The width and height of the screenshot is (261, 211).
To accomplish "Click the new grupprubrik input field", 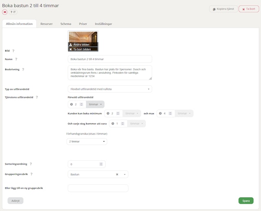I will (x=98, y=188).
